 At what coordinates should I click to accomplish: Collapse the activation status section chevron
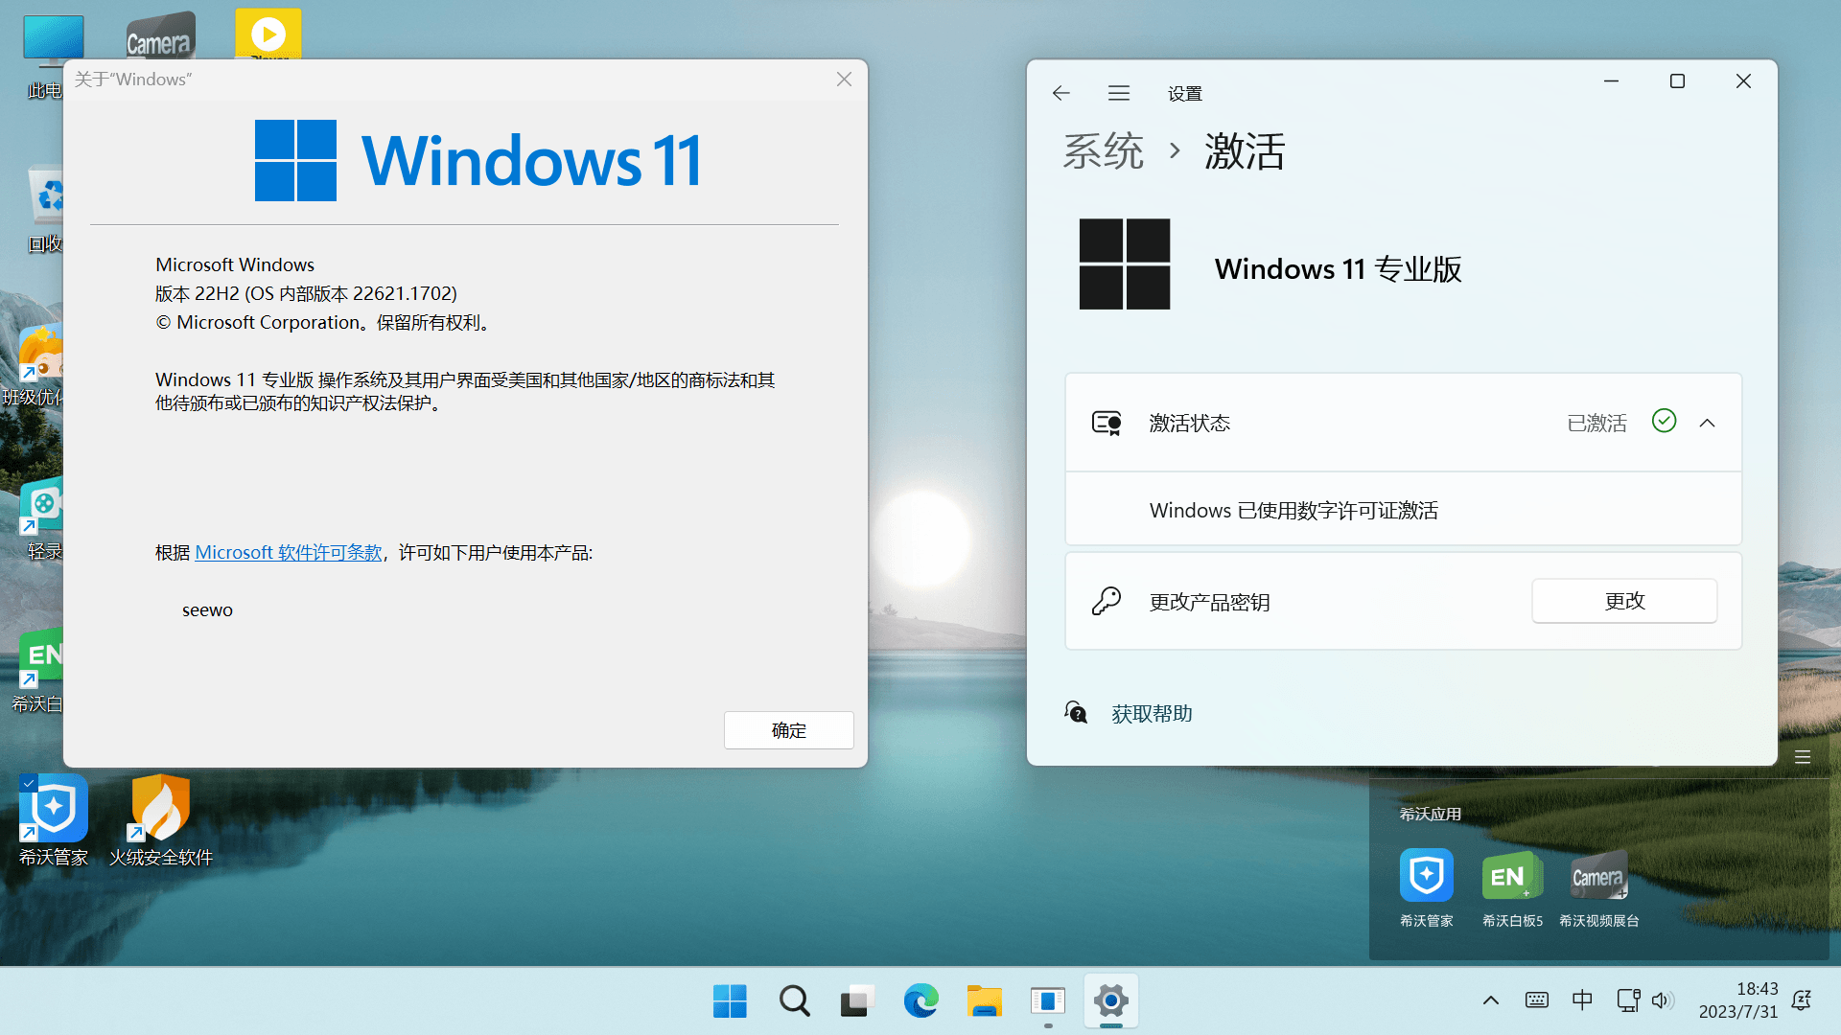(1707, 423)
